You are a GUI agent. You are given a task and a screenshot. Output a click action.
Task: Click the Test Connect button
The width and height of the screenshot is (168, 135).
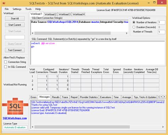click(15, 50)
